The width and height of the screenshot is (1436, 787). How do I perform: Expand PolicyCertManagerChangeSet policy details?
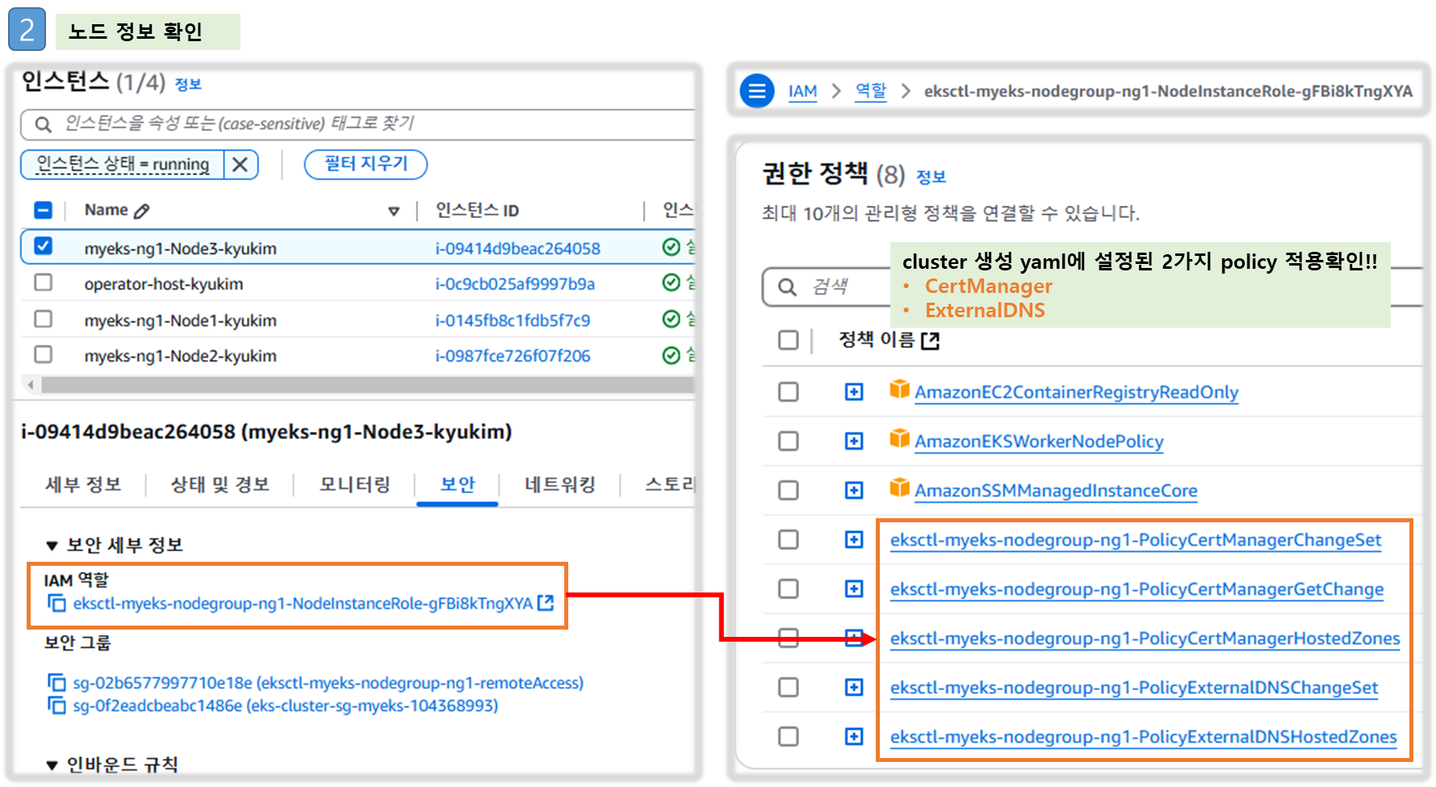(x=854, y=539)
